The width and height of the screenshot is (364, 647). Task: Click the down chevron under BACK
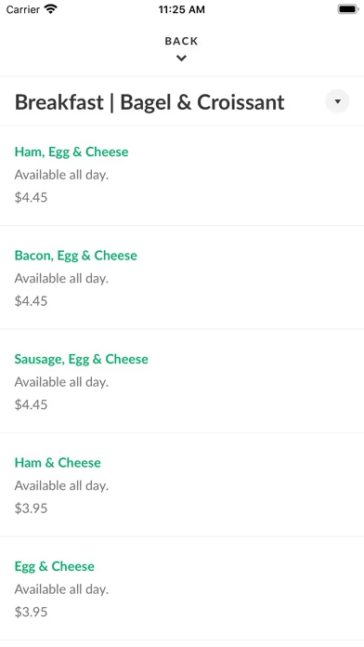(x=181, y=59)
